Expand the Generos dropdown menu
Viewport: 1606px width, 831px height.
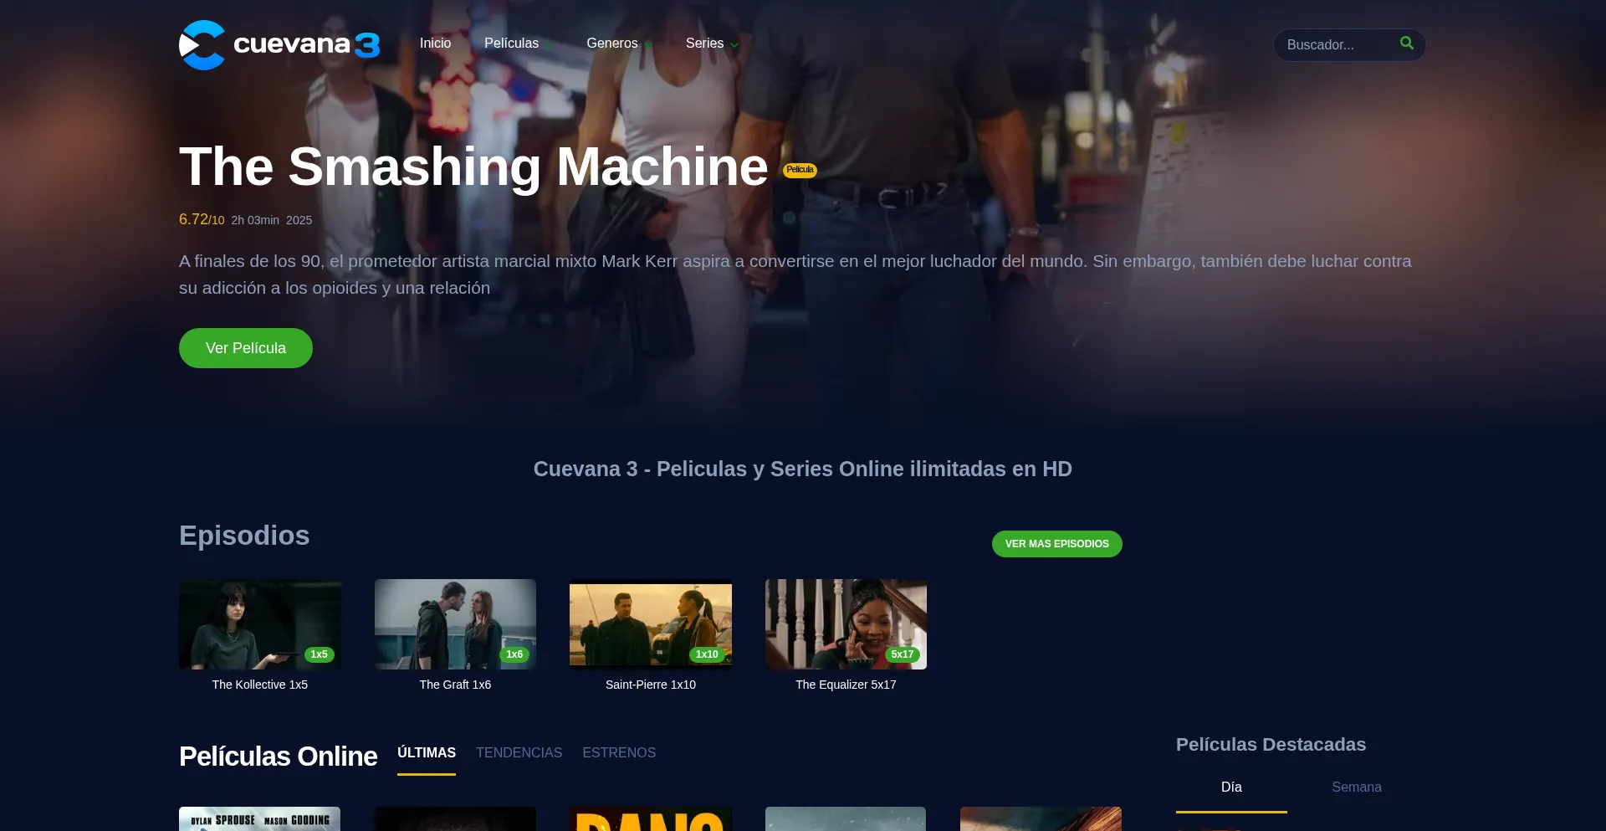point(618,44)
